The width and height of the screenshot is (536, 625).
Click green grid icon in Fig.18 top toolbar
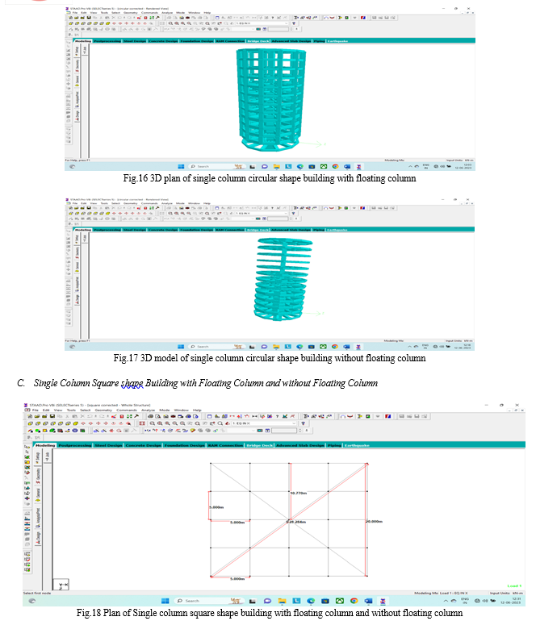tap(129, 416)
